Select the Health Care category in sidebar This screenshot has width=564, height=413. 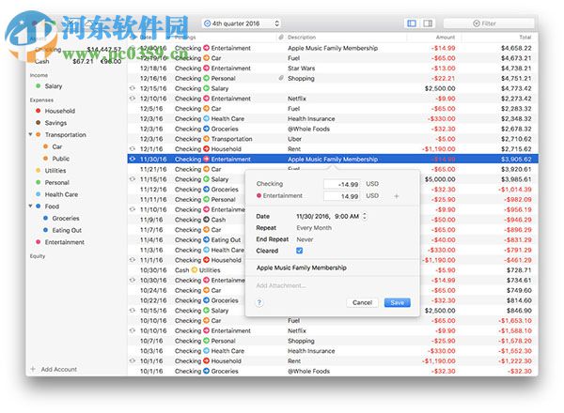[x=61, y=194]
